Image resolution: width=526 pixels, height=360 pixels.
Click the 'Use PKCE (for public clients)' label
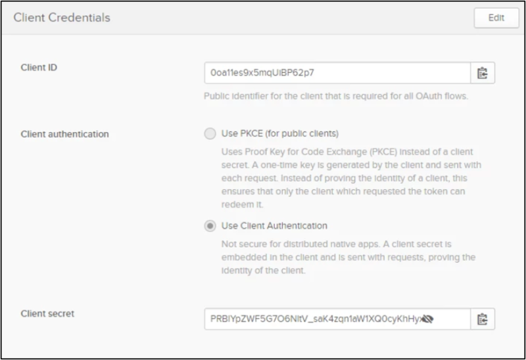(x=280, y=133)
